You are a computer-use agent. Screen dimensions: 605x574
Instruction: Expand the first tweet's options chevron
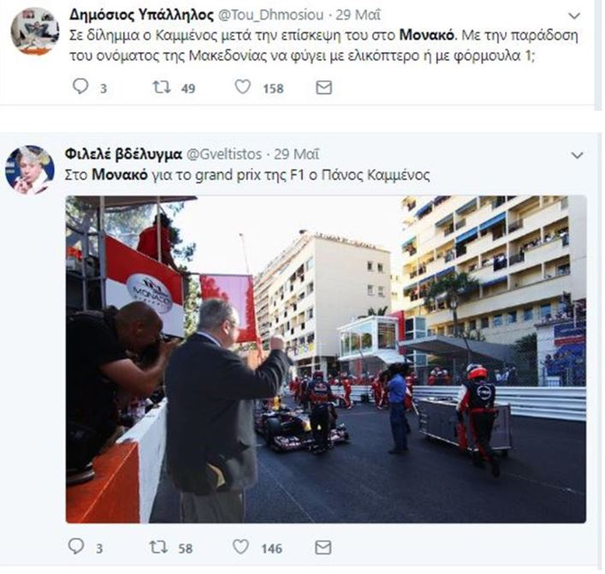click(x=574, y=15)
